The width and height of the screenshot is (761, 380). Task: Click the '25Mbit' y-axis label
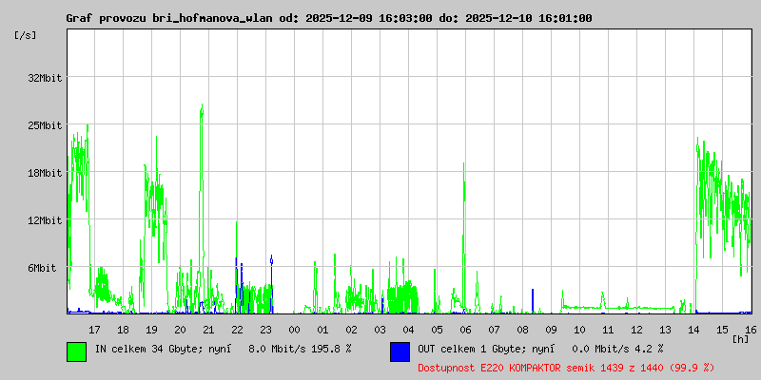coord(45,125)
